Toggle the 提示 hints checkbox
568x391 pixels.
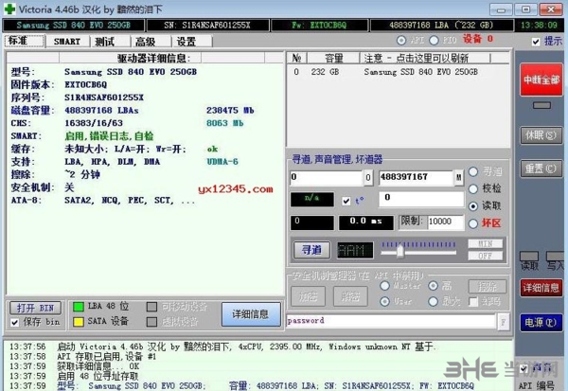[x=536, y=42]
